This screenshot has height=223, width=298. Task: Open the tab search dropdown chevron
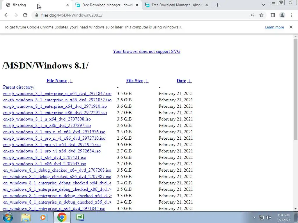(263, 5)
